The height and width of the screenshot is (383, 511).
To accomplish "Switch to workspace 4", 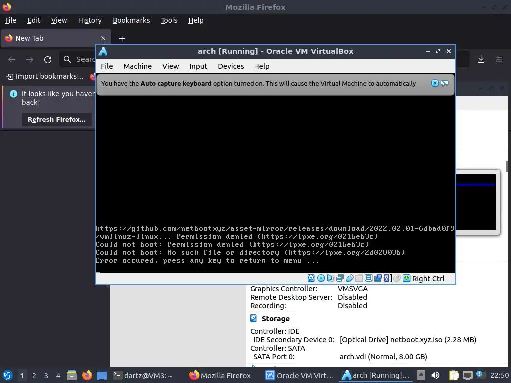I will pos(58,376).
